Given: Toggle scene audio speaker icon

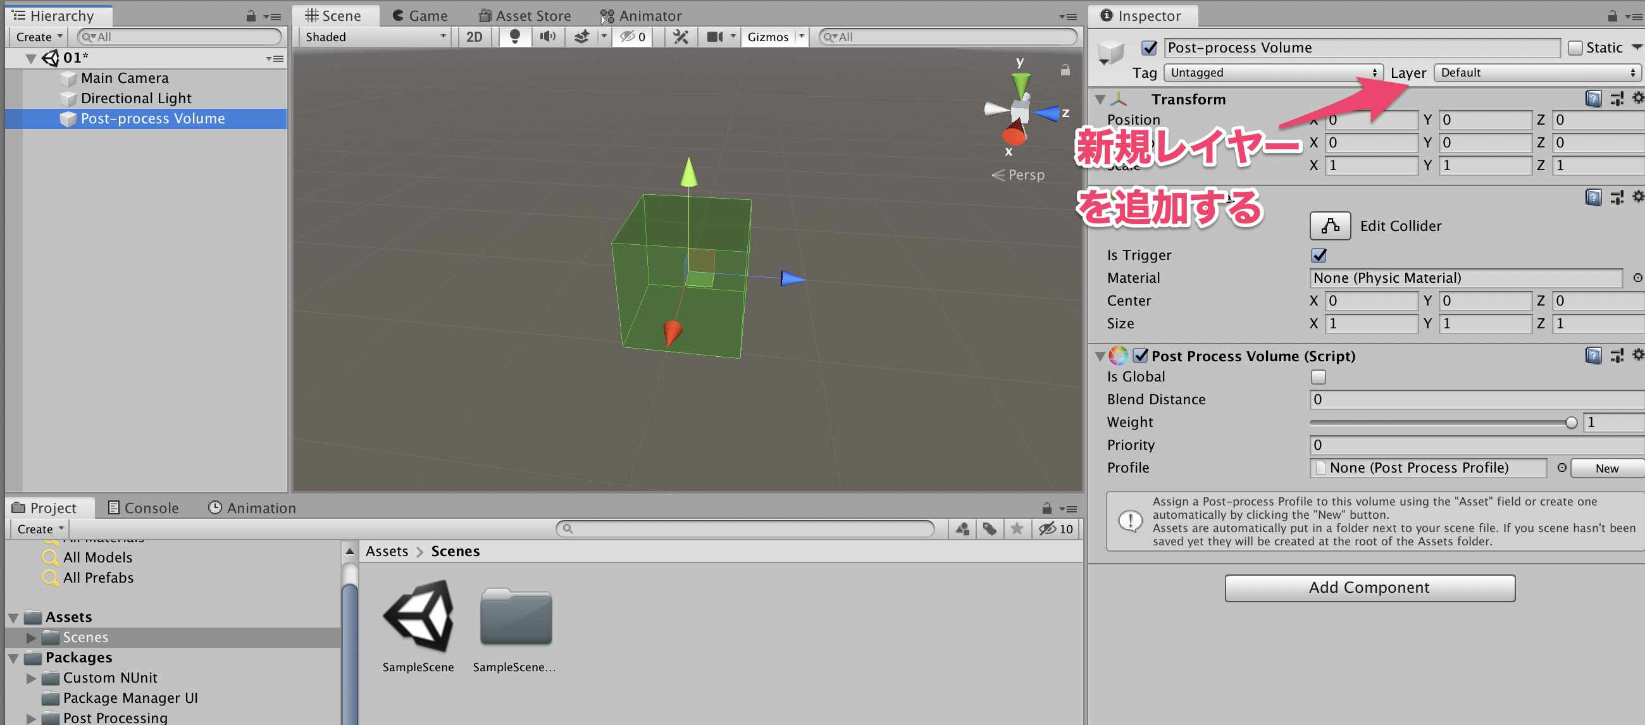Looking at the screenshot, I should tap(547, 37).
